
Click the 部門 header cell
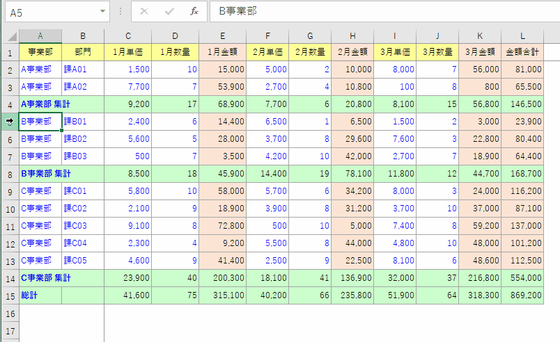83,52
